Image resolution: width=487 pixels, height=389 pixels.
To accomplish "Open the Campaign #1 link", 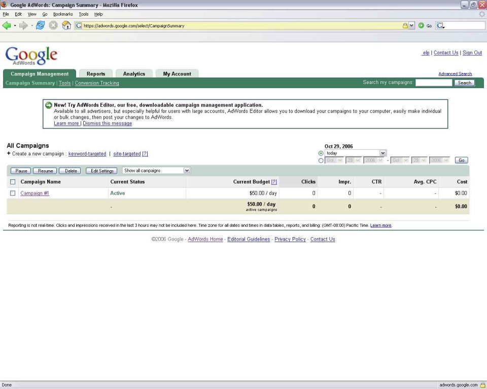I will [35, 193].
